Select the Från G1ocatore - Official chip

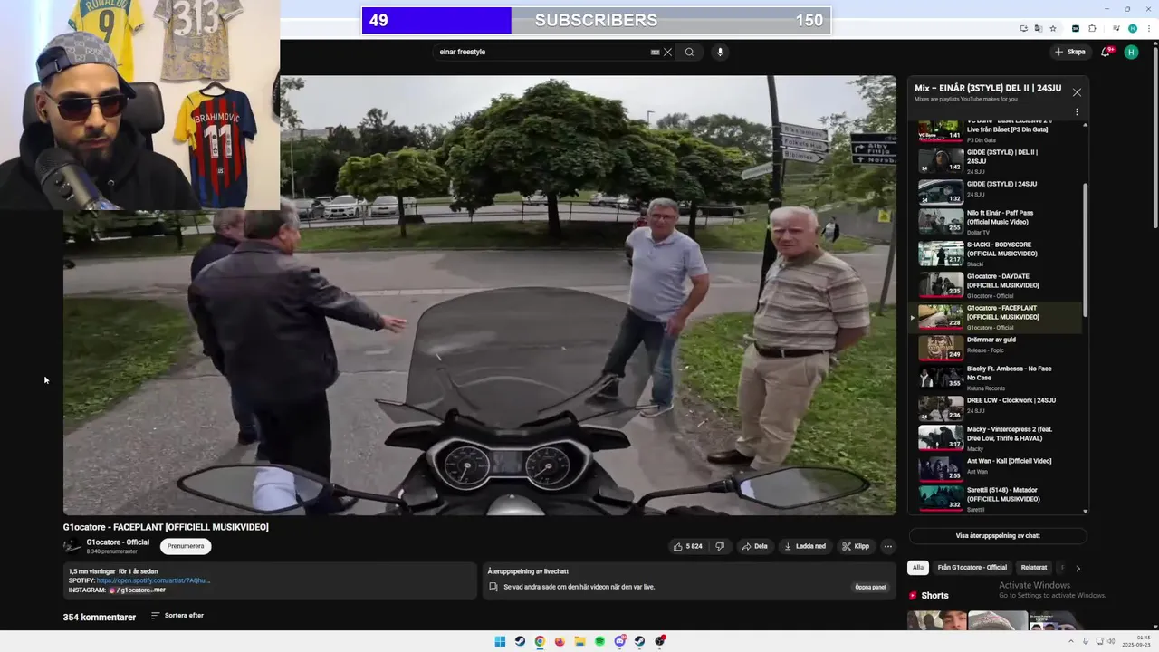pos(972,568)
